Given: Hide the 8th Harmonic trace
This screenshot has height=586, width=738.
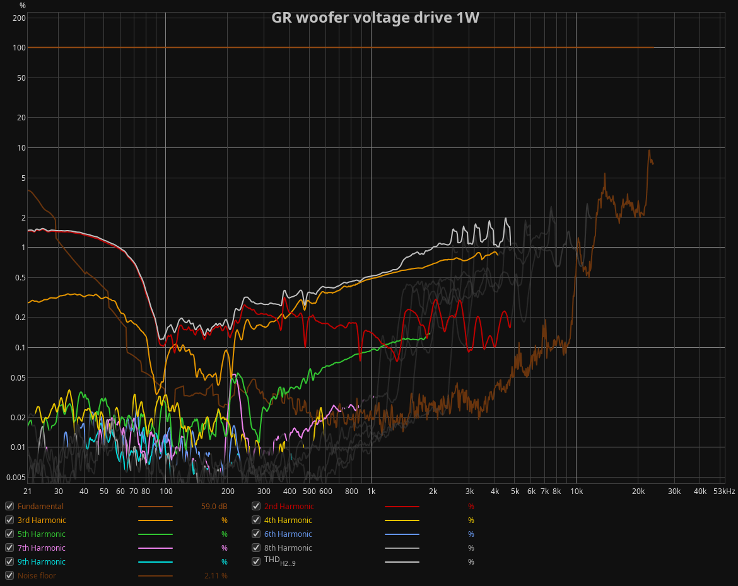Looking at the screenshot, I should pos(256,548).
